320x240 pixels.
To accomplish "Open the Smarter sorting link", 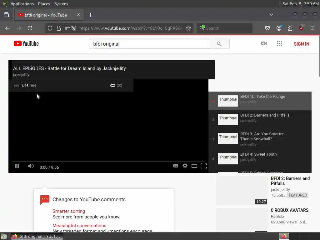I will (69, 211).
